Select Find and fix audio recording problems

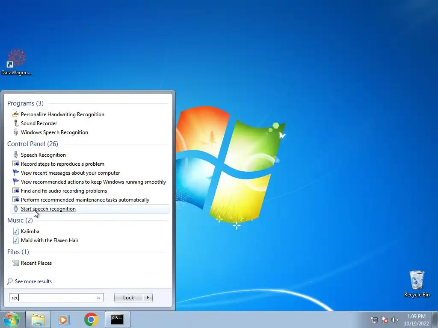[x=64, y=191]
